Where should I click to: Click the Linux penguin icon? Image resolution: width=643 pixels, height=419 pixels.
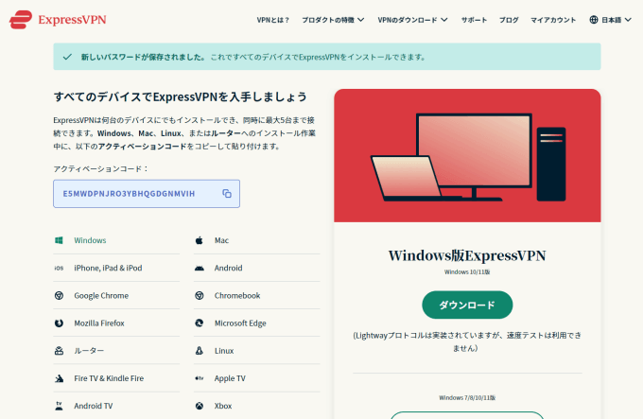pos(200,351)
